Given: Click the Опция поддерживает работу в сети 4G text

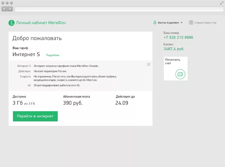Looking at the screenshot, I should (x=57, y=85).
